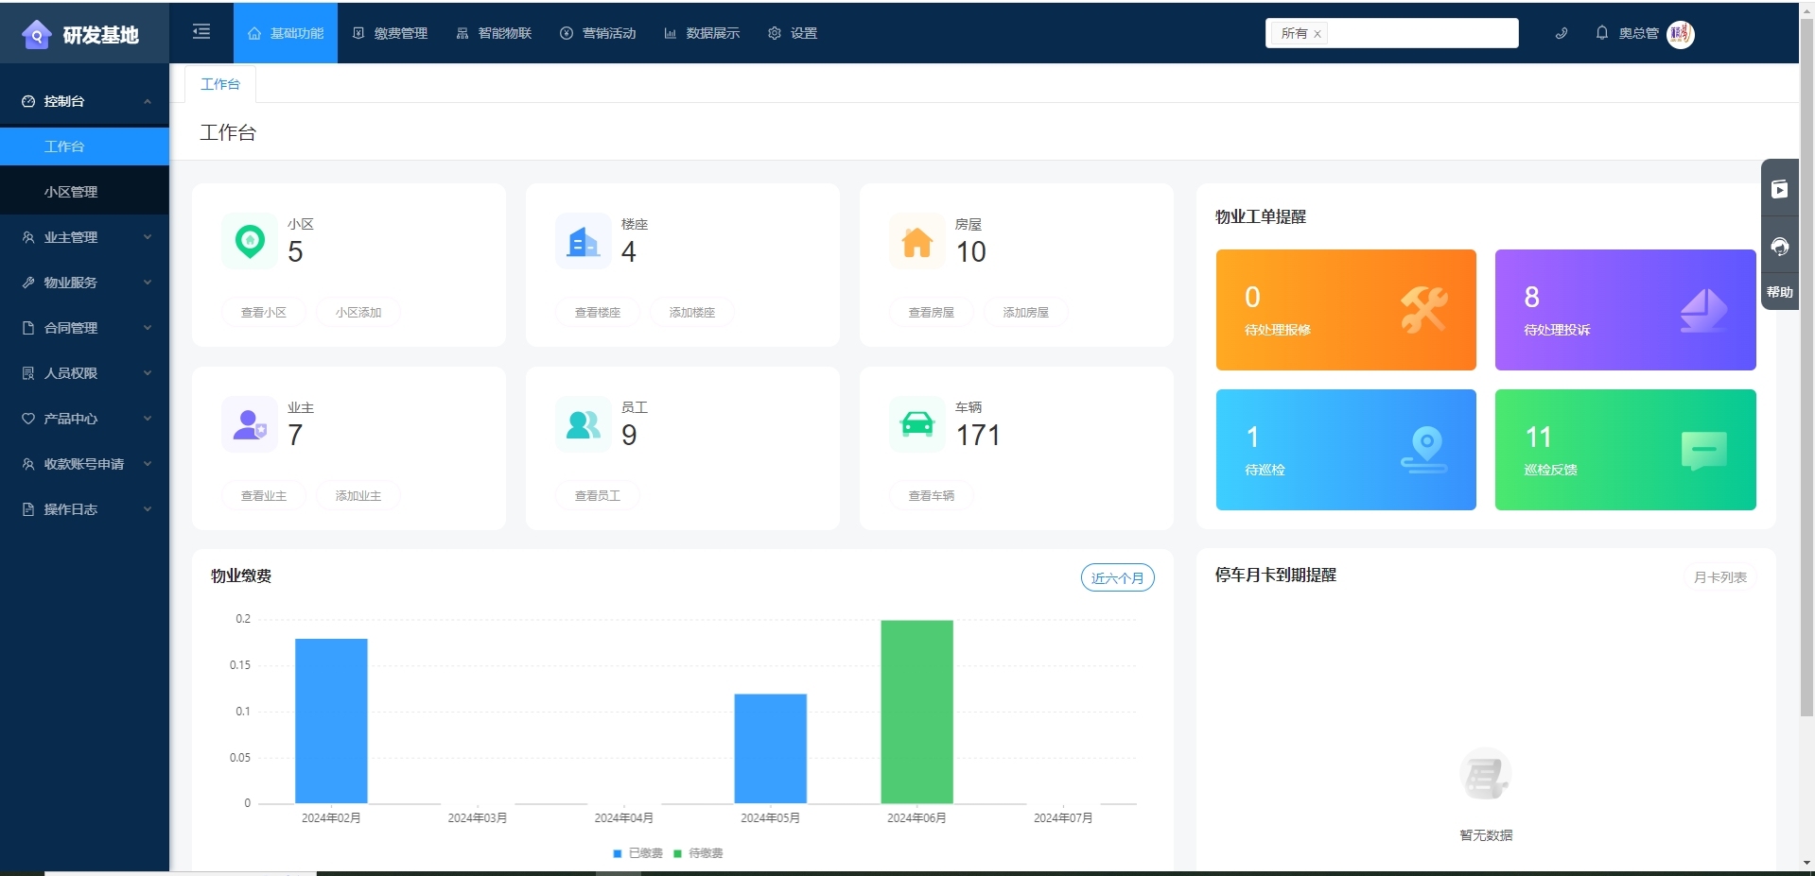1815x876 pixels.
Task: Toggle the 已缴费 legend in chart
Action: (637, 853)
